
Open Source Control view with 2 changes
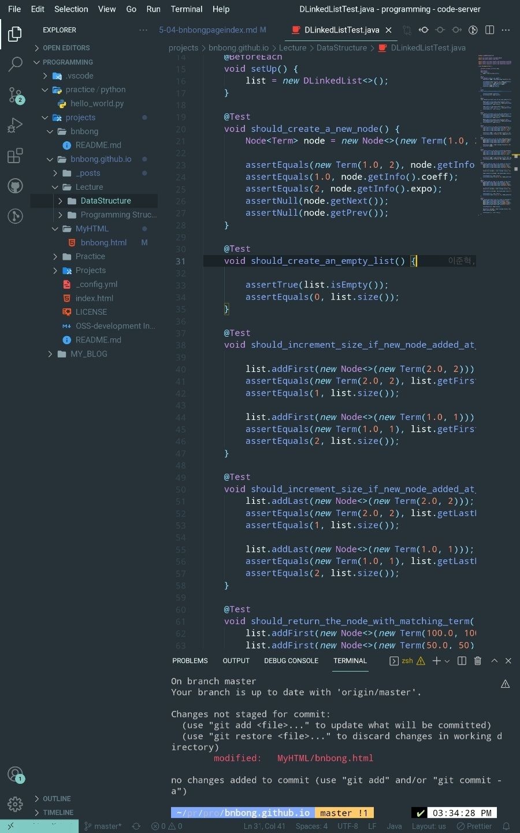[x=15, y=95]
